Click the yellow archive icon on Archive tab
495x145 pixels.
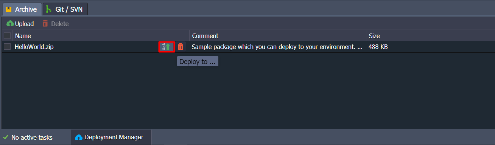[9, 9]
